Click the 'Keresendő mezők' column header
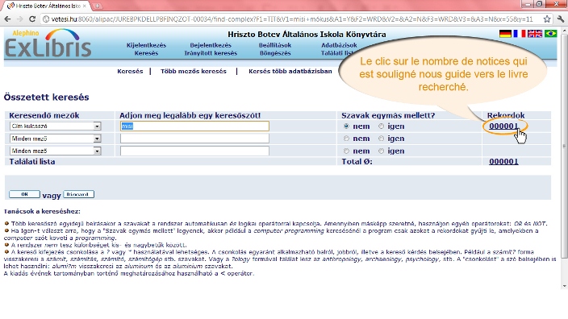Viewport: 568px width, 319px height. 44,115
